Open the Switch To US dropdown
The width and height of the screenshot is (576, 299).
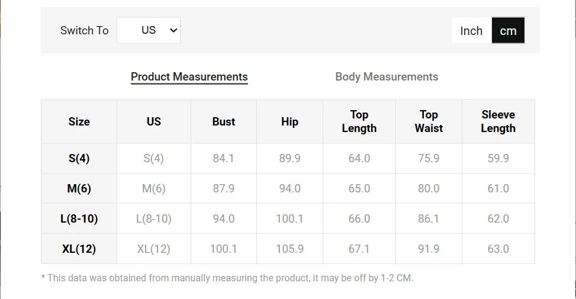click(149, 30)
